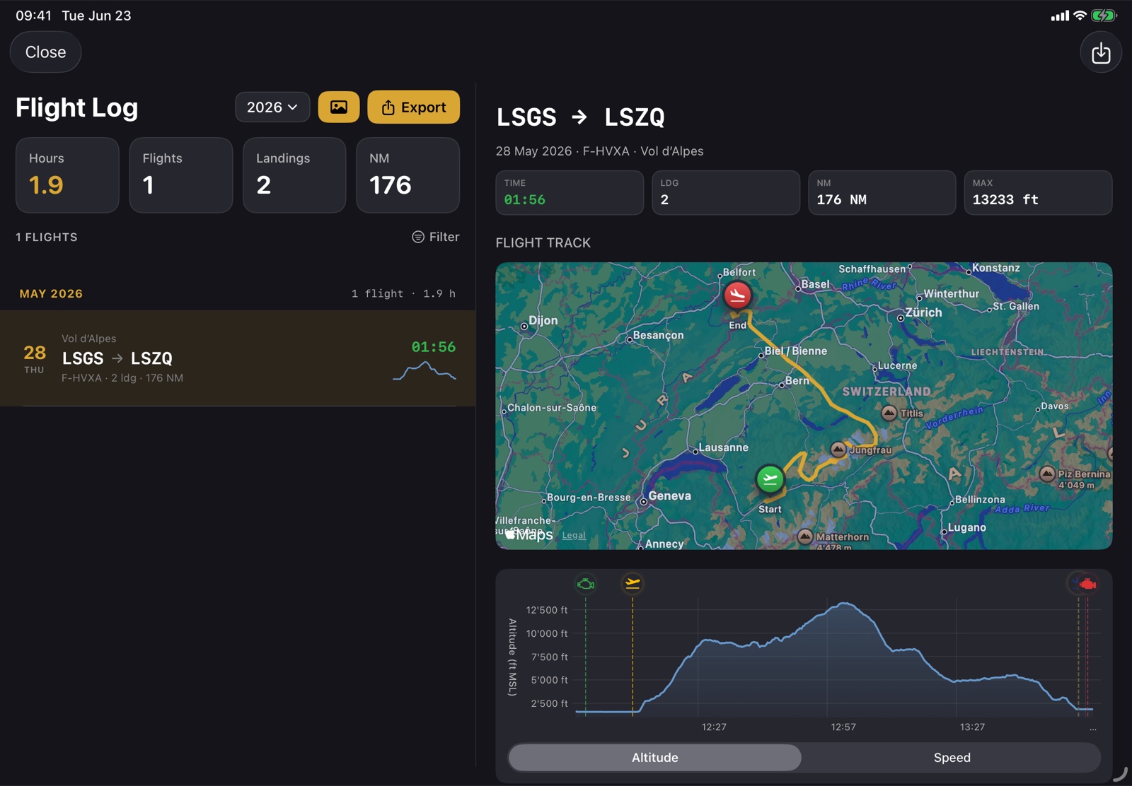This screenshot has width=1132, height=786.
Task: Click the Wi-Fi icon in status bar
Action: coord(1080,16)
